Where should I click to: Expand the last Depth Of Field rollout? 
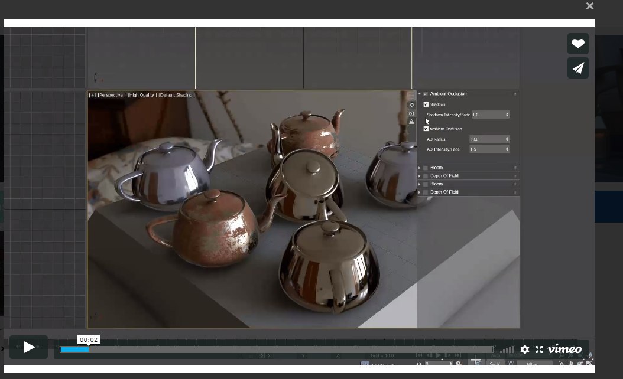tap(420, 192)
